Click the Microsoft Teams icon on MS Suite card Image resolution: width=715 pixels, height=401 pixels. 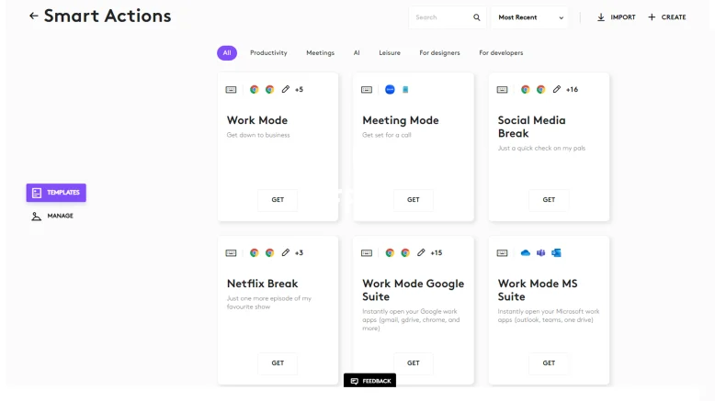tap(540, 253)
